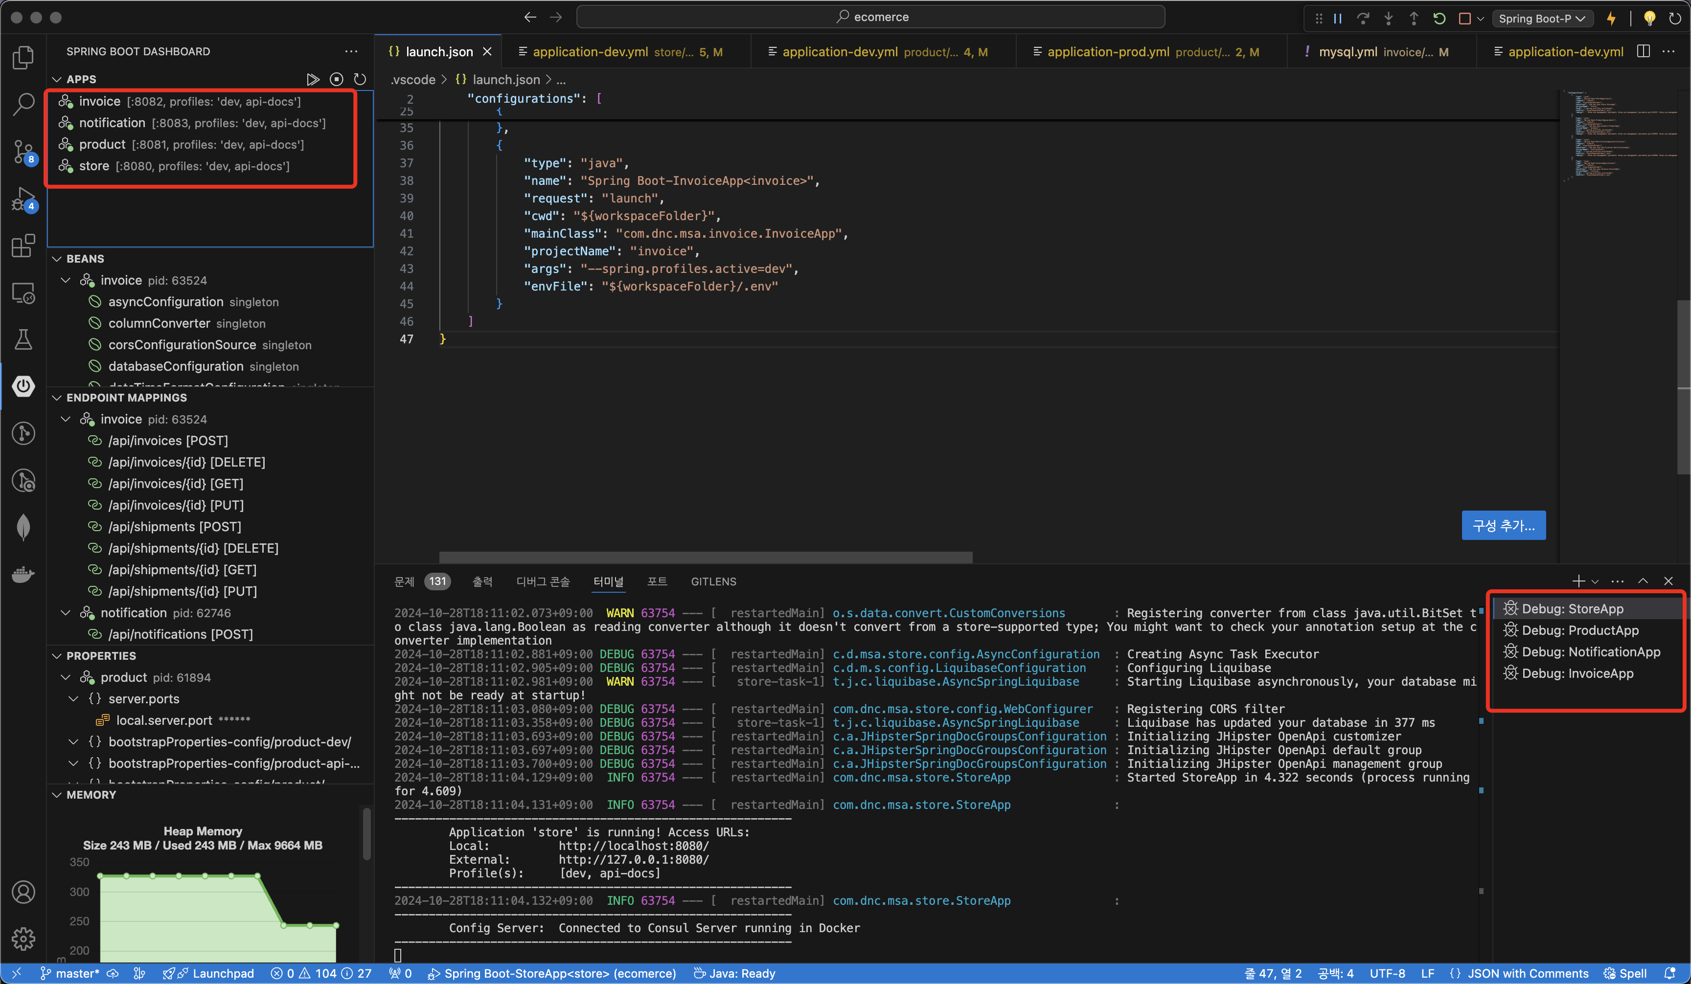Collapse the invoice node under Endpoint Mappings

coord(66,419)
